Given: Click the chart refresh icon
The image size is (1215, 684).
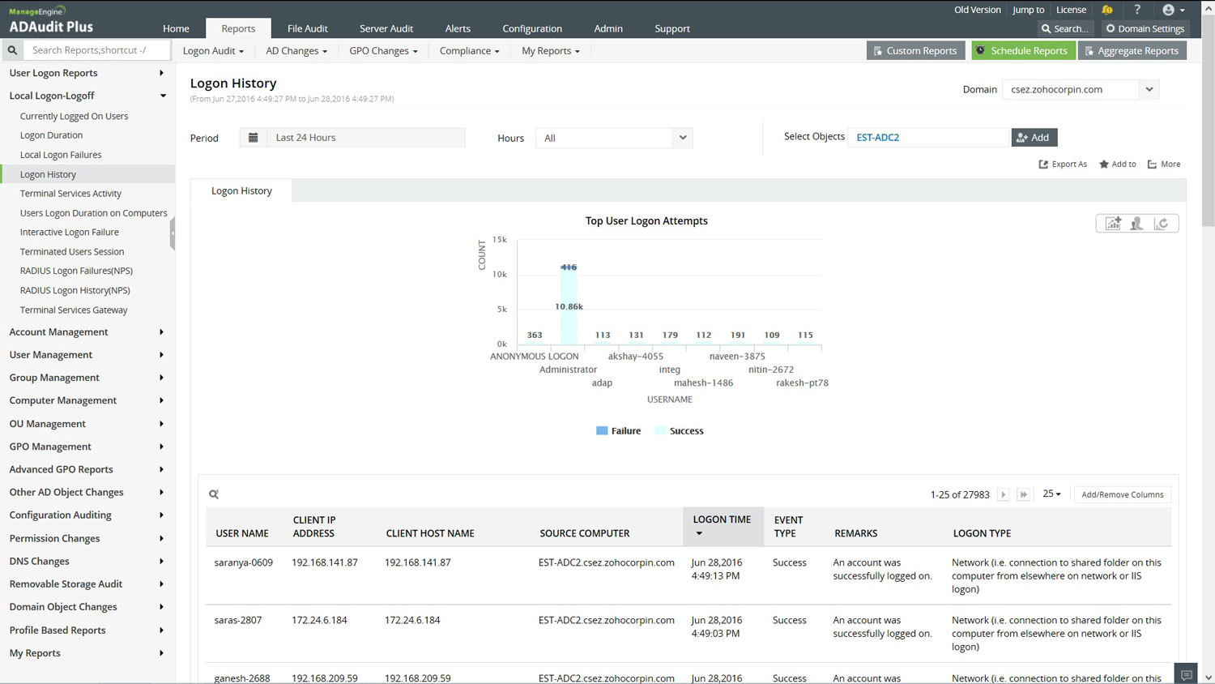Looking at the screenshot, I should pyautogui.click(x=1161, y=224).
